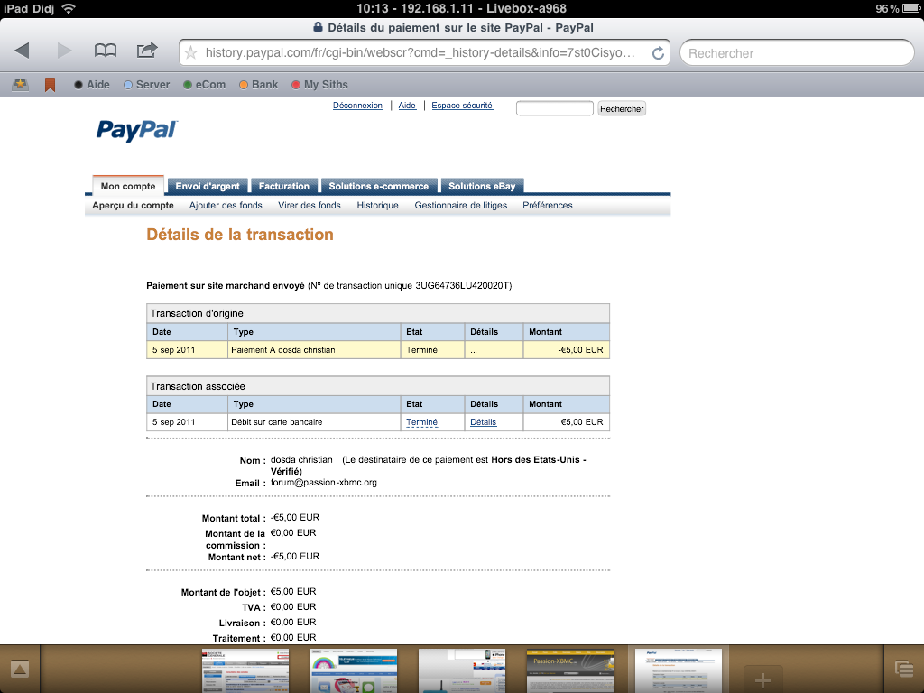Open the Aide bookmark folder
This screenshot has height=693, width=924.
(x=92, y=85)
